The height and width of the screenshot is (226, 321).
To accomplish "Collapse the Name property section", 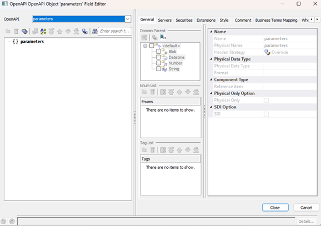I will [x=211, y=32].
